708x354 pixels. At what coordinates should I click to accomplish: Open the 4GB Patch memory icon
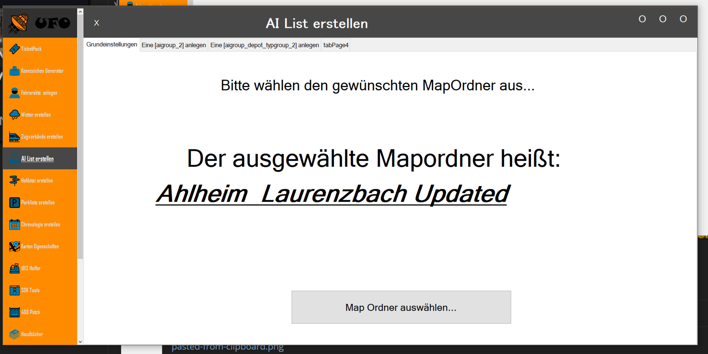click(14, 312)
